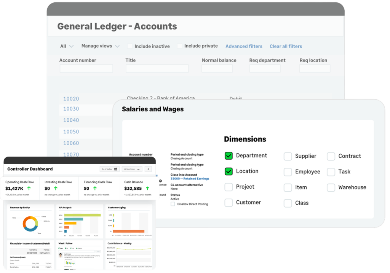Click the Salaries and Wages heading

153,109
